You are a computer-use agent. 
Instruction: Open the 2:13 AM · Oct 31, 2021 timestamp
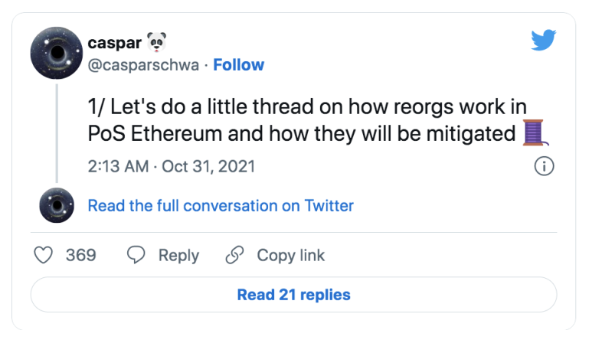click(x=172, y=166)
